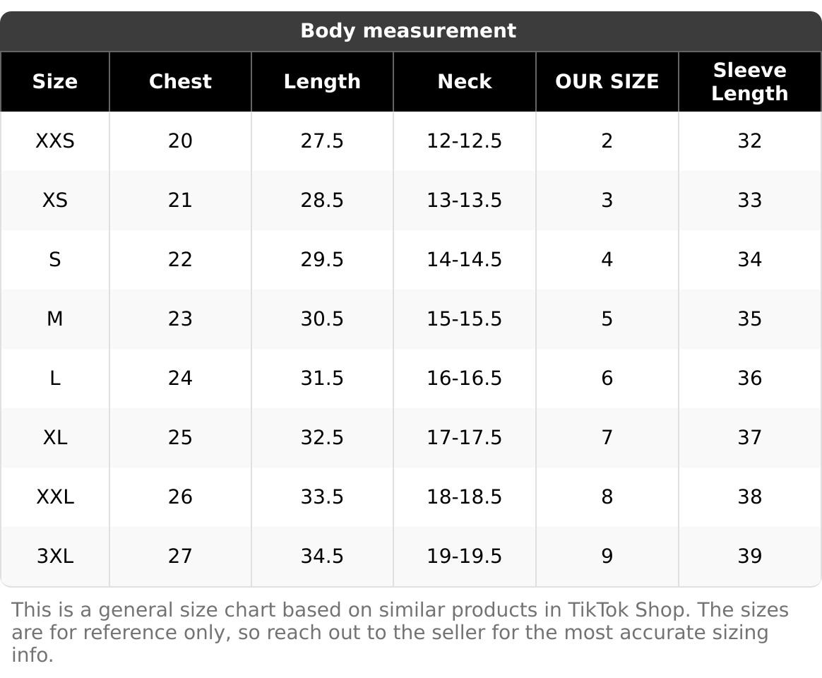Click the Sleeve Length column header
822x678 pixels.
[x=749, y=82]
